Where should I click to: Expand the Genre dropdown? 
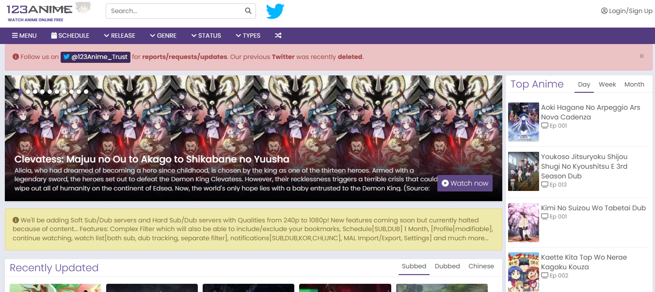(163, 35)
